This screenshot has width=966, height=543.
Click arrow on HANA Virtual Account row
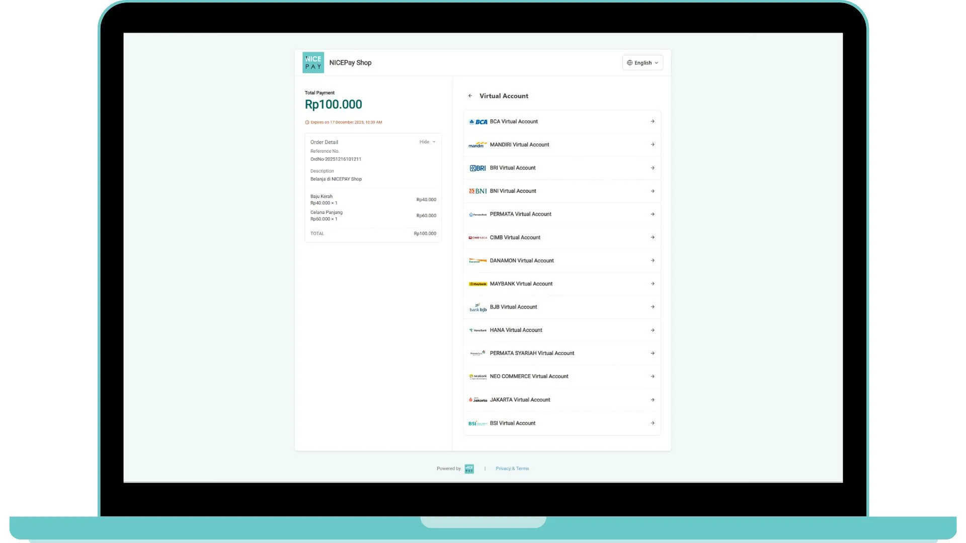point(653,330)
